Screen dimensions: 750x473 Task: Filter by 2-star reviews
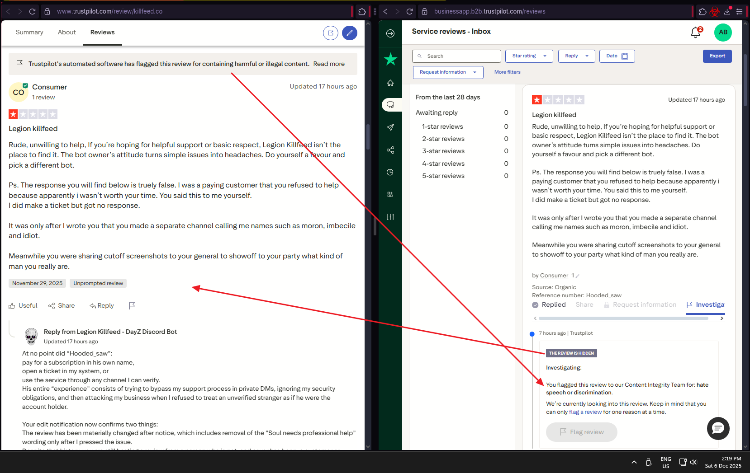click(x=465, y=139)
